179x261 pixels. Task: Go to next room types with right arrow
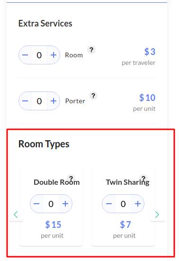(157, 215)
